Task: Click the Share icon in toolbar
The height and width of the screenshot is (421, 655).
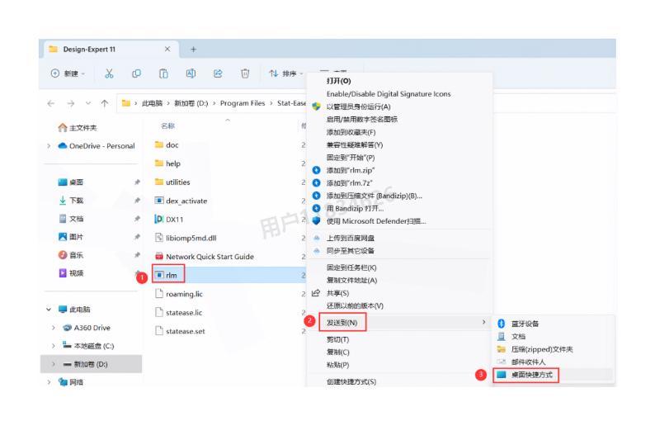Action: click(x=218, y=73)
